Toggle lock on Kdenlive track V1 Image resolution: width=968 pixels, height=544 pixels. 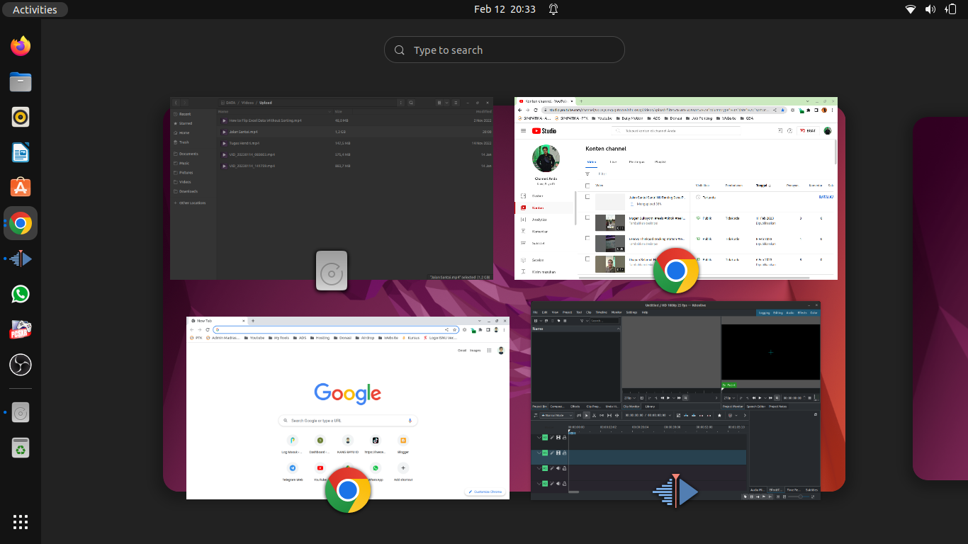564,453
